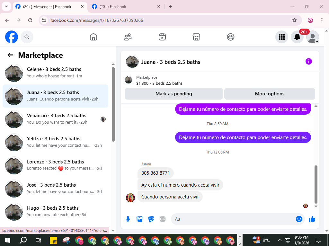Screen dimensions: 329x246
Task: Bookmark this page with the star icon
Action: point(294,20)
